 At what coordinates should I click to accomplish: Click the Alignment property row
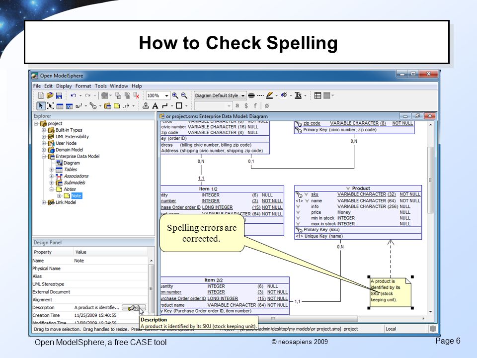coord(90,300)
